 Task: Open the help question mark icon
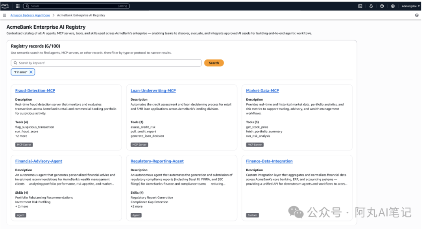(382, 6)
